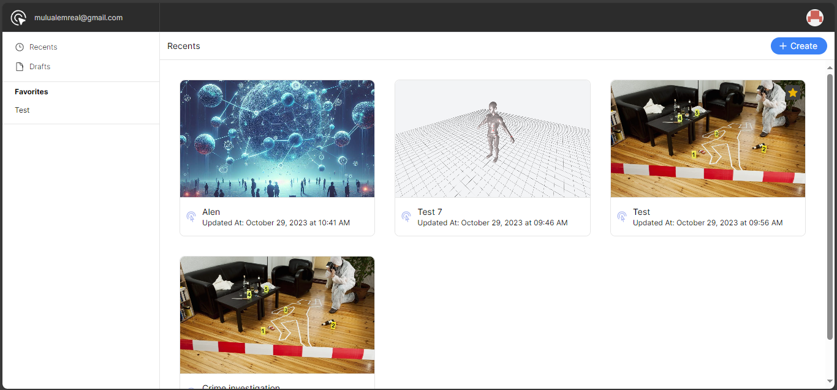Open the Crime investigation project thumbnail

(x=277, y=315)
